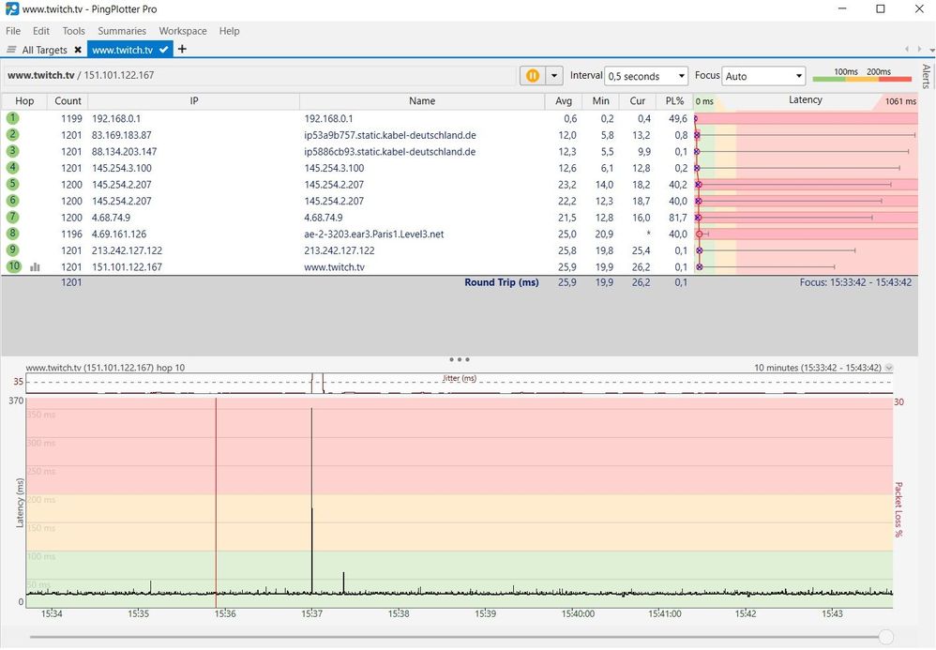Click the 81,7 packet loss value for hop 7
The width and height of the screenshot is (936, 650).
[x=677, y=218]
